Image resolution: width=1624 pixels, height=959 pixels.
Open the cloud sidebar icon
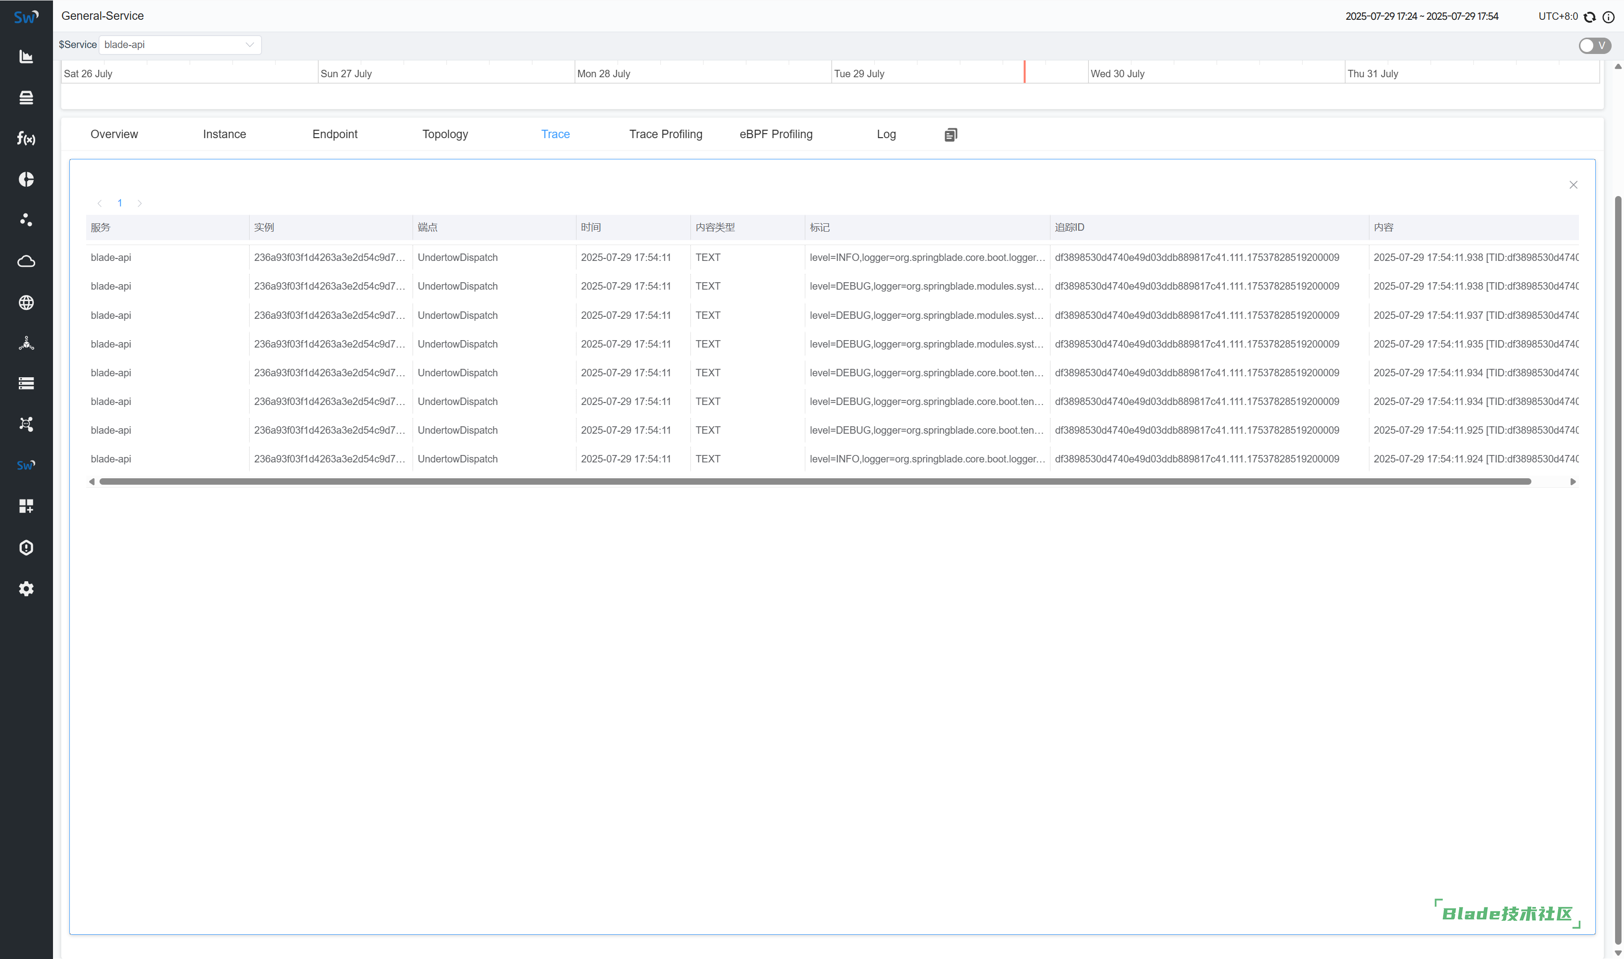click(x=26, y=261)
